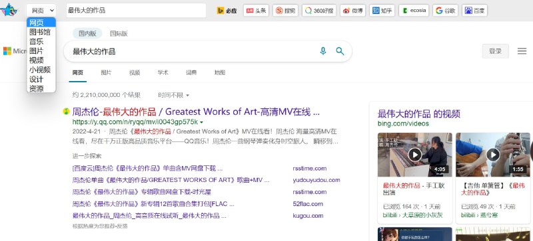Open [百度云]周杰伦 单曲含MV网盘下载 link
Image resolution: width=533 pixels, height=241 pixels.
[147, 169]
